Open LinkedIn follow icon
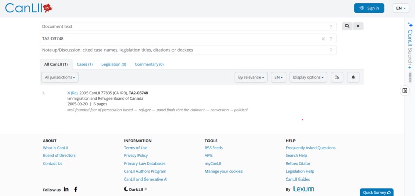Screen dimensions: 415x196 tap(66, 189)
